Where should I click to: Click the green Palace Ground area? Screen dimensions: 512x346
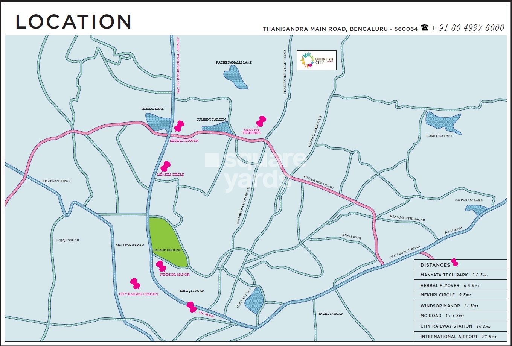click(168, 243)
